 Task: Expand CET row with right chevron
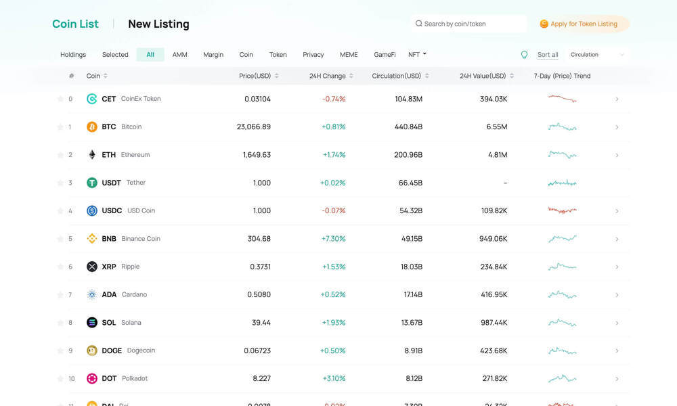(x=617, y=99)
